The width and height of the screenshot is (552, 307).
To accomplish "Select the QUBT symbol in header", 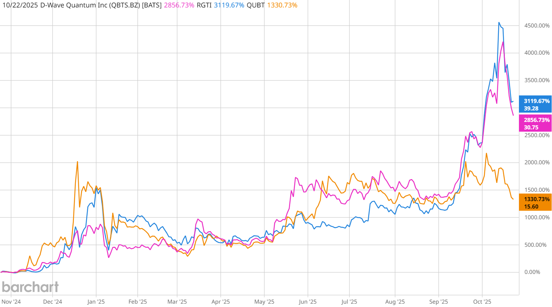I will click(256, 5).
